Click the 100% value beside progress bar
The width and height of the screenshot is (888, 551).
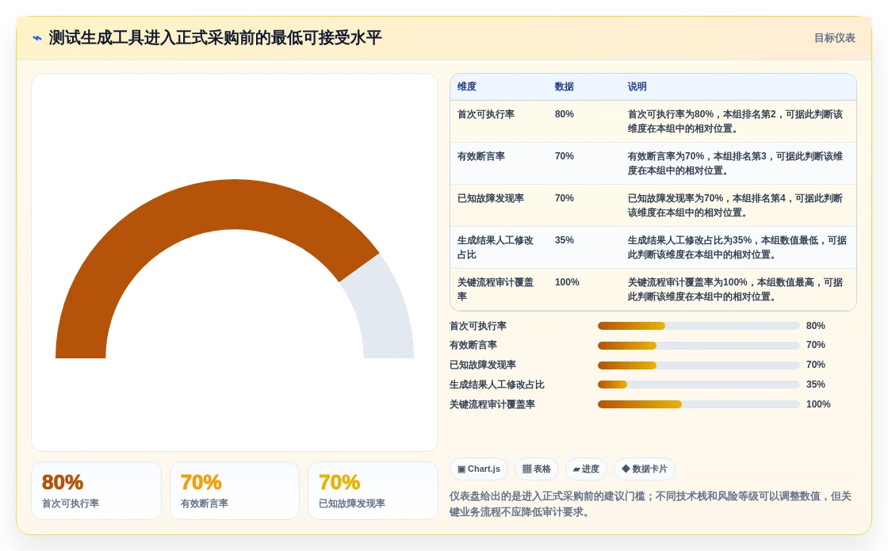point(818,404)
